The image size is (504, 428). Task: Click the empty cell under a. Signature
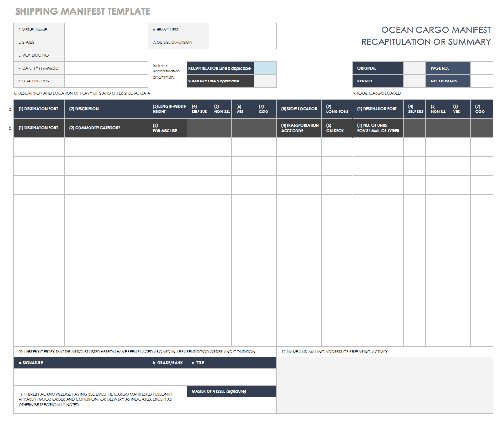point(80,377)
